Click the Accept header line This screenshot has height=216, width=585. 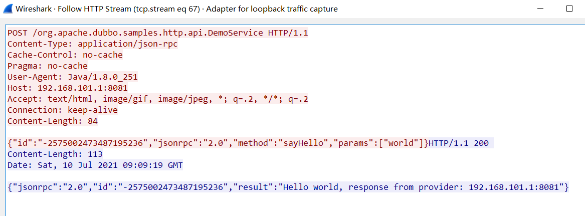(x=157, y=99)
